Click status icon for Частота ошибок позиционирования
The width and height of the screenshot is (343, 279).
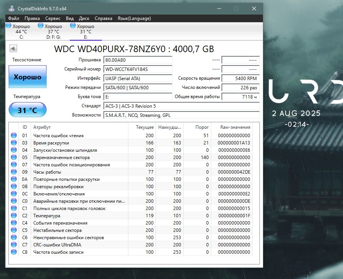click(14, 164)
